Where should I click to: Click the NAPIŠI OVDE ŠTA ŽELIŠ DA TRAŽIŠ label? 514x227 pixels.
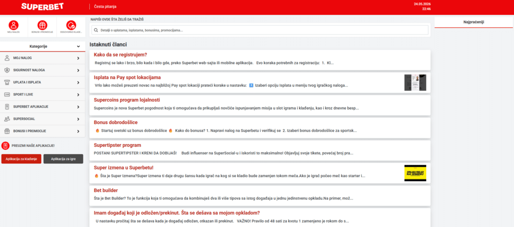[x=117, y=19]
